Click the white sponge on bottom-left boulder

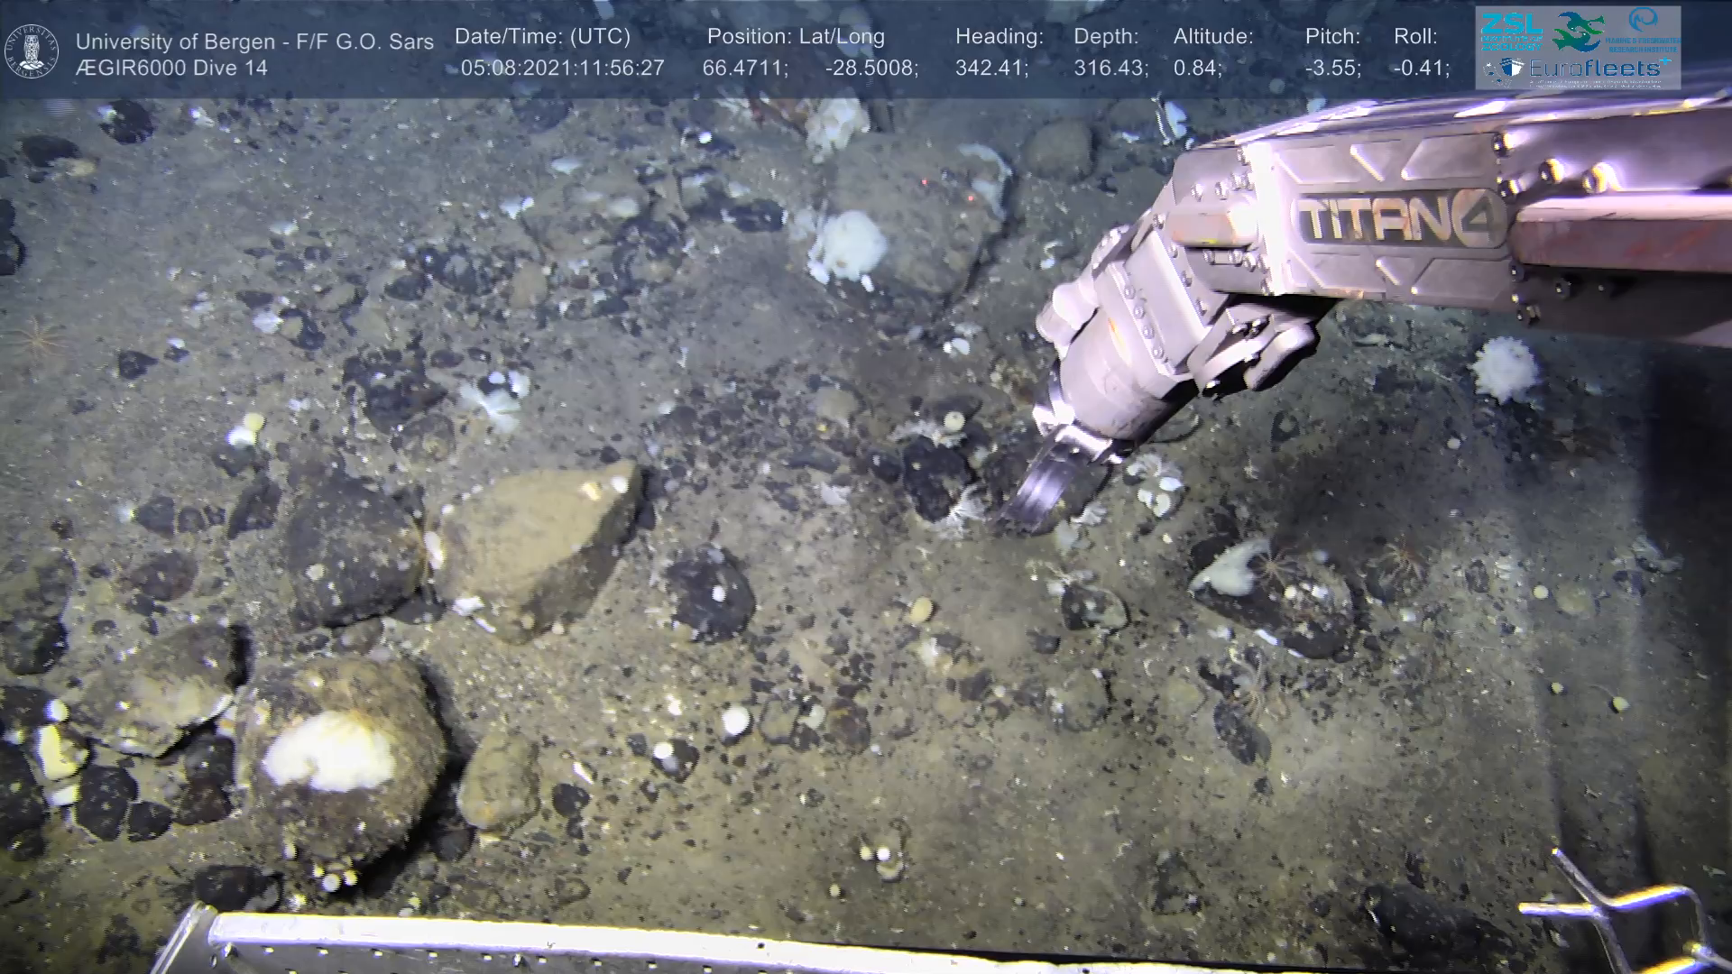329,753
